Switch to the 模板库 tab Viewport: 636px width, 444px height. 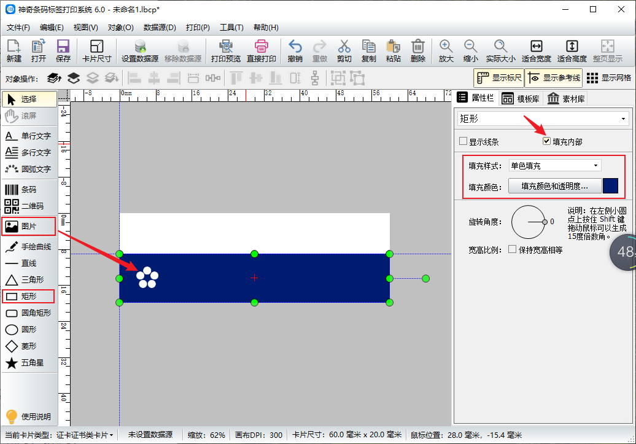click(x=520, y=98)
